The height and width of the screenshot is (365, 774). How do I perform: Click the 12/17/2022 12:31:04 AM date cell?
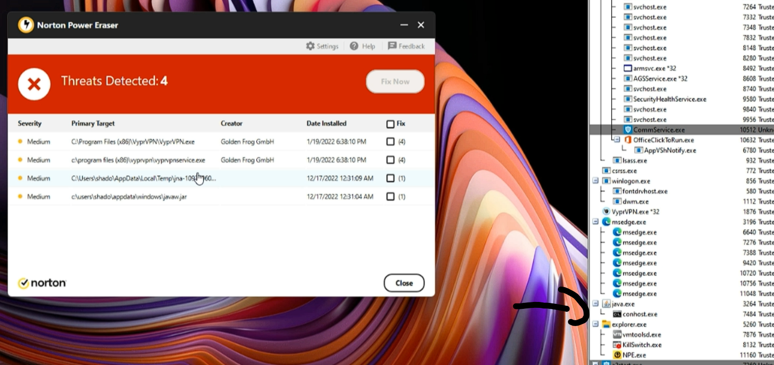pyautogui.click(x=340, y=197)
